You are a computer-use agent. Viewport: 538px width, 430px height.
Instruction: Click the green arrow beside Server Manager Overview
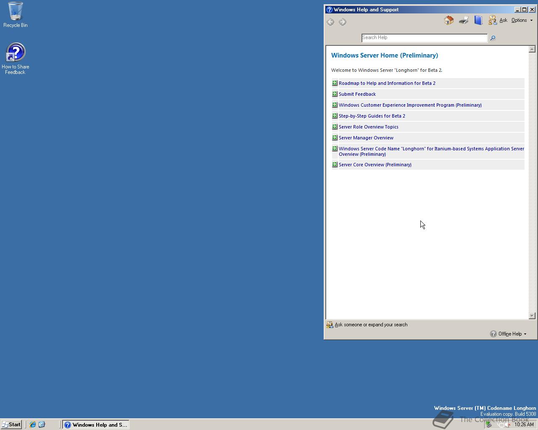[x=335, y=138]
